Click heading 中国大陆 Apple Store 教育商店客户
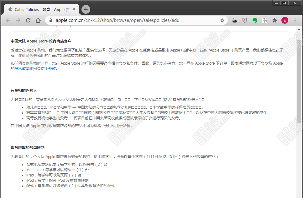This screenshot has width=303, height=198. tap(41, 41)
